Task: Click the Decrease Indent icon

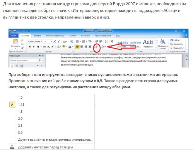Action: coord(97,41)
